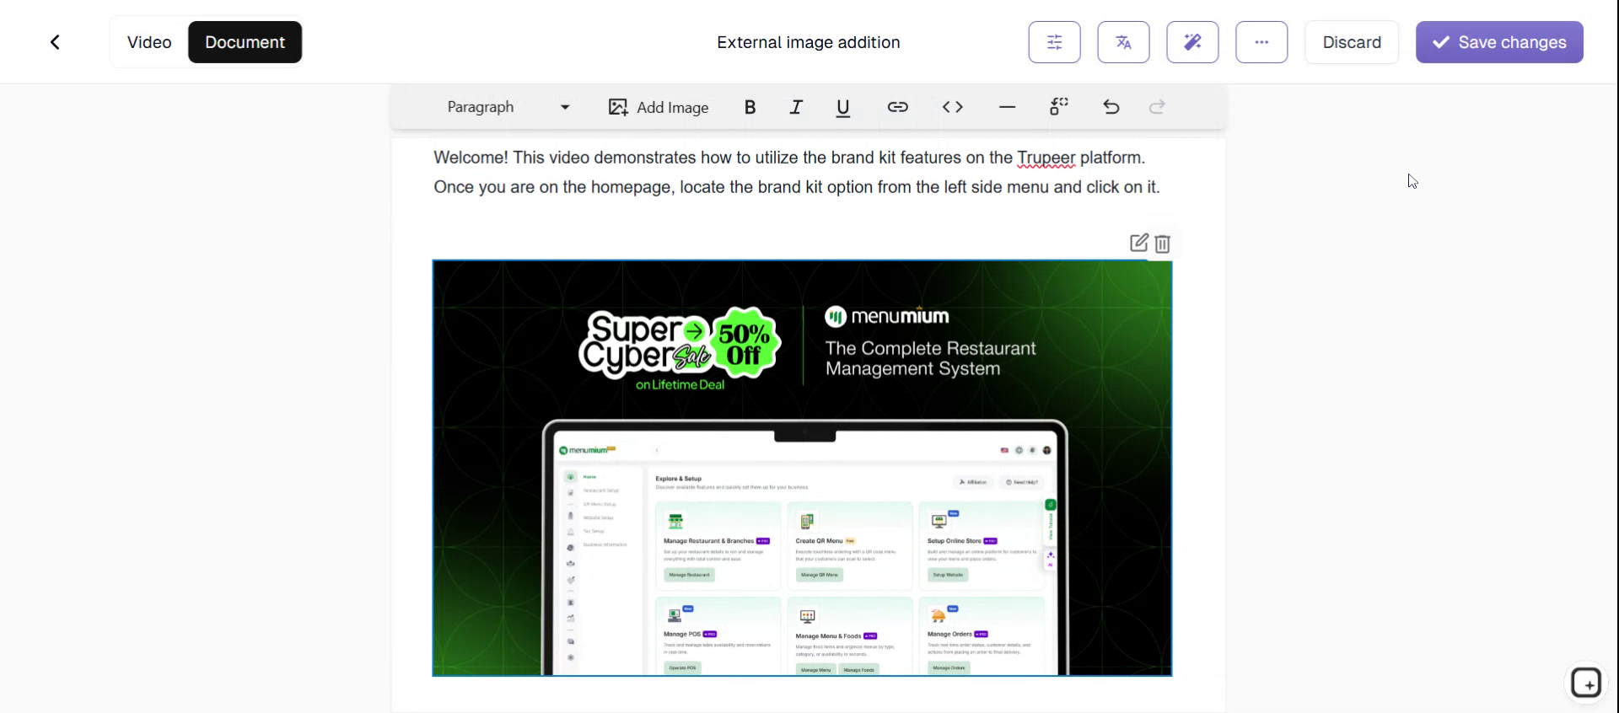Delete the image using trash icon

[1163, 244]
